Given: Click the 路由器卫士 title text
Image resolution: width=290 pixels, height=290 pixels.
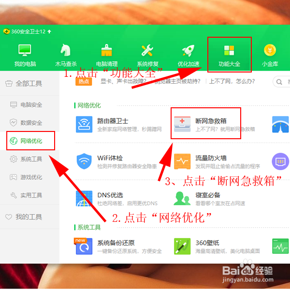Looking at the screenshot, I should click(113, 121).
